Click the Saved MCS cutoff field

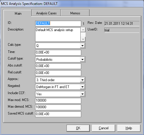[58, 114]
